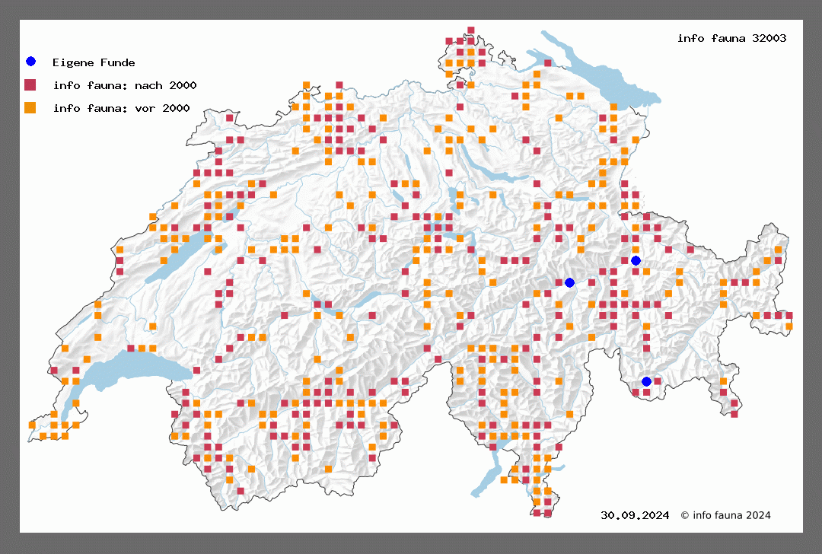Click the 'info fauna: nach 2000' label

pyautogui.click(x=125, y=85)
